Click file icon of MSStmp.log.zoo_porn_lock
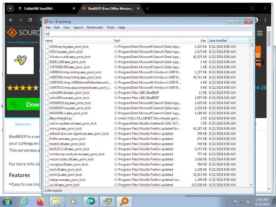This screenshot has height=207, width=276. (47, 47)
